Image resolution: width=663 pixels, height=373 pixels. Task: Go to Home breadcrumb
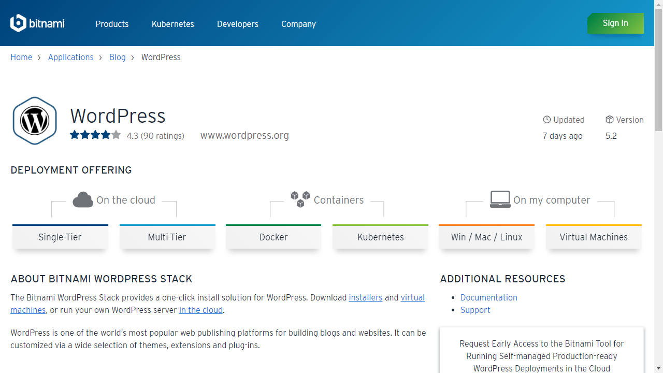(x=21, y=57)
